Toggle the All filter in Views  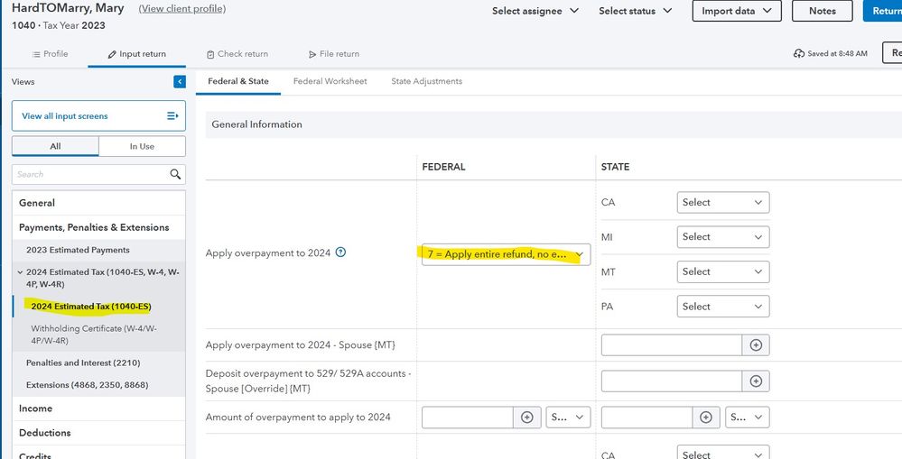(55, 146)
